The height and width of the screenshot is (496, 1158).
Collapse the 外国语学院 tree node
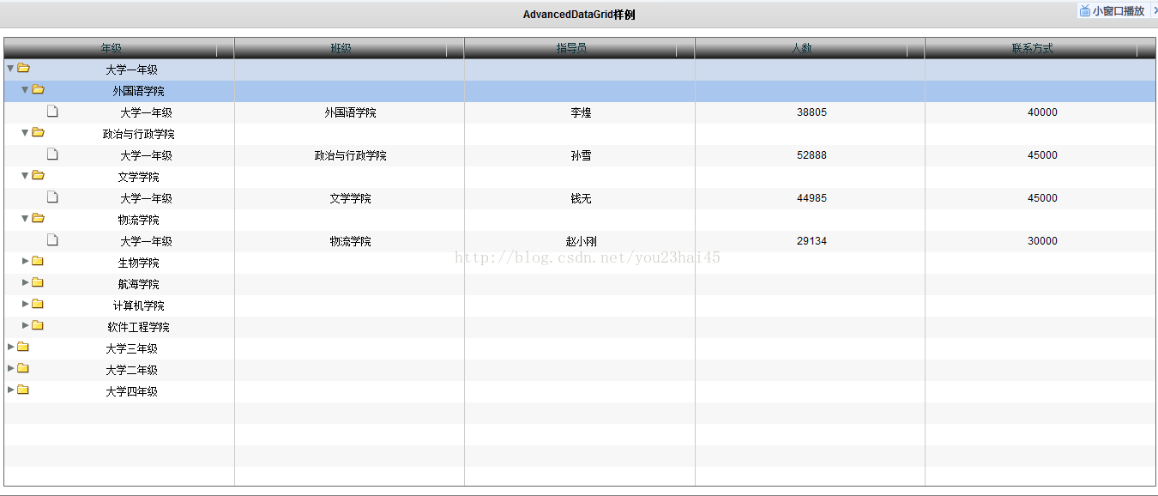(x=25, y=89)
